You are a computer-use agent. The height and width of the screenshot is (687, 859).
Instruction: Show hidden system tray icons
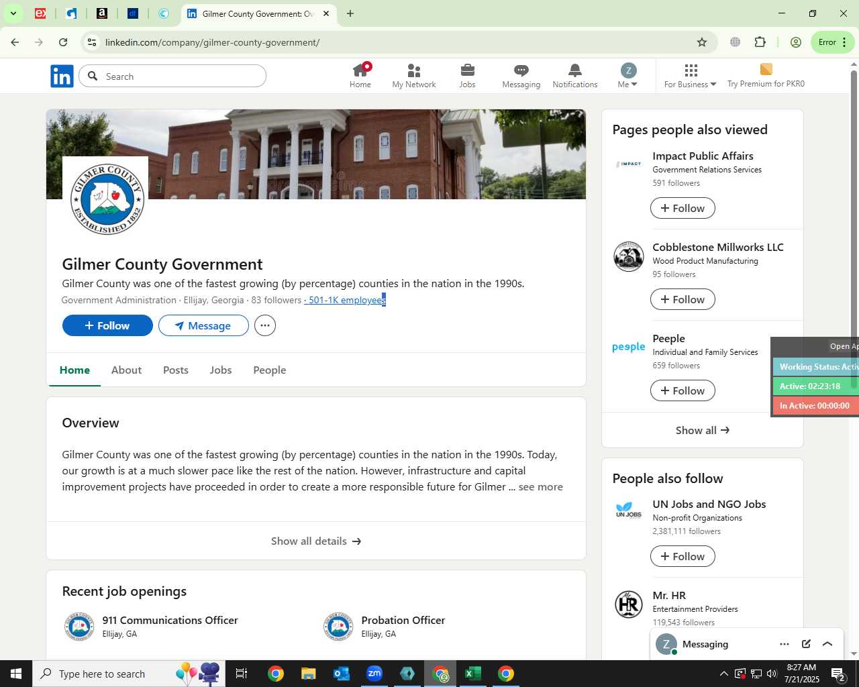[723, 674]
